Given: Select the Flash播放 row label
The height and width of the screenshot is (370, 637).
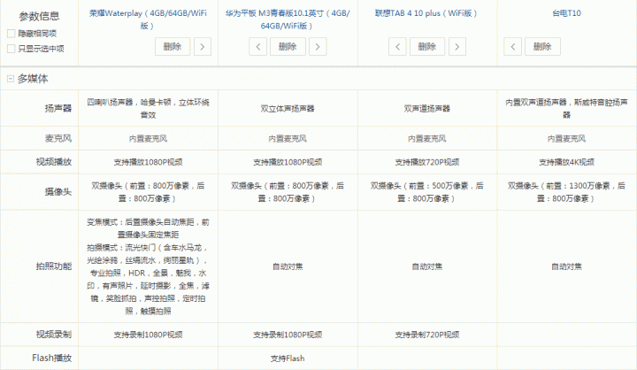Looking at the screenshot, I should 51,358.
